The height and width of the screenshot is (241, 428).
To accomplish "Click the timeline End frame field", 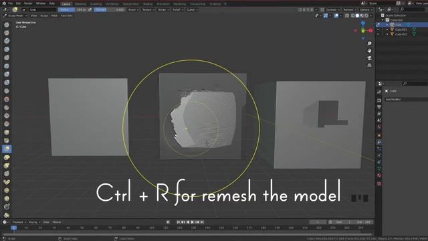I will coord(364,222).
